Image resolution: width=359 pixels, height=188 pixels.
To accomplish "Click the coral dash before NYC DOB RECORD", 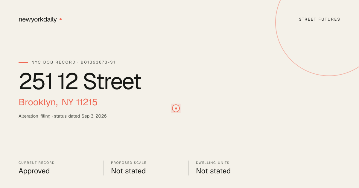I will tap(23, 62).
